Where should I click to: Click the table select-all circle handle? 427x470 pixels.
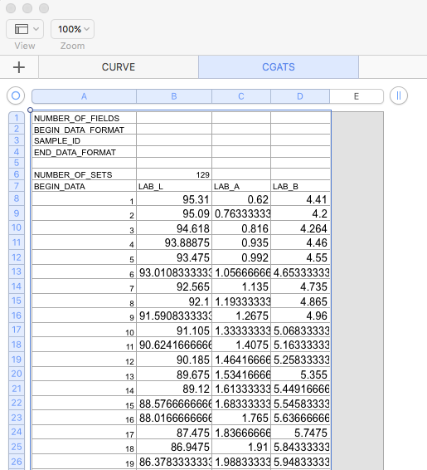16,96
